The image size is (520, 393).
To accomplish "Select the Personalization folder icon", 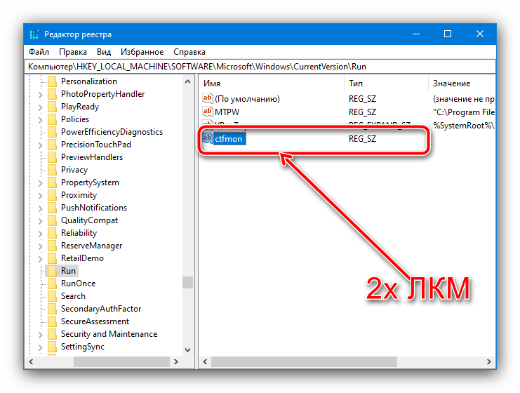I will 52,81.
